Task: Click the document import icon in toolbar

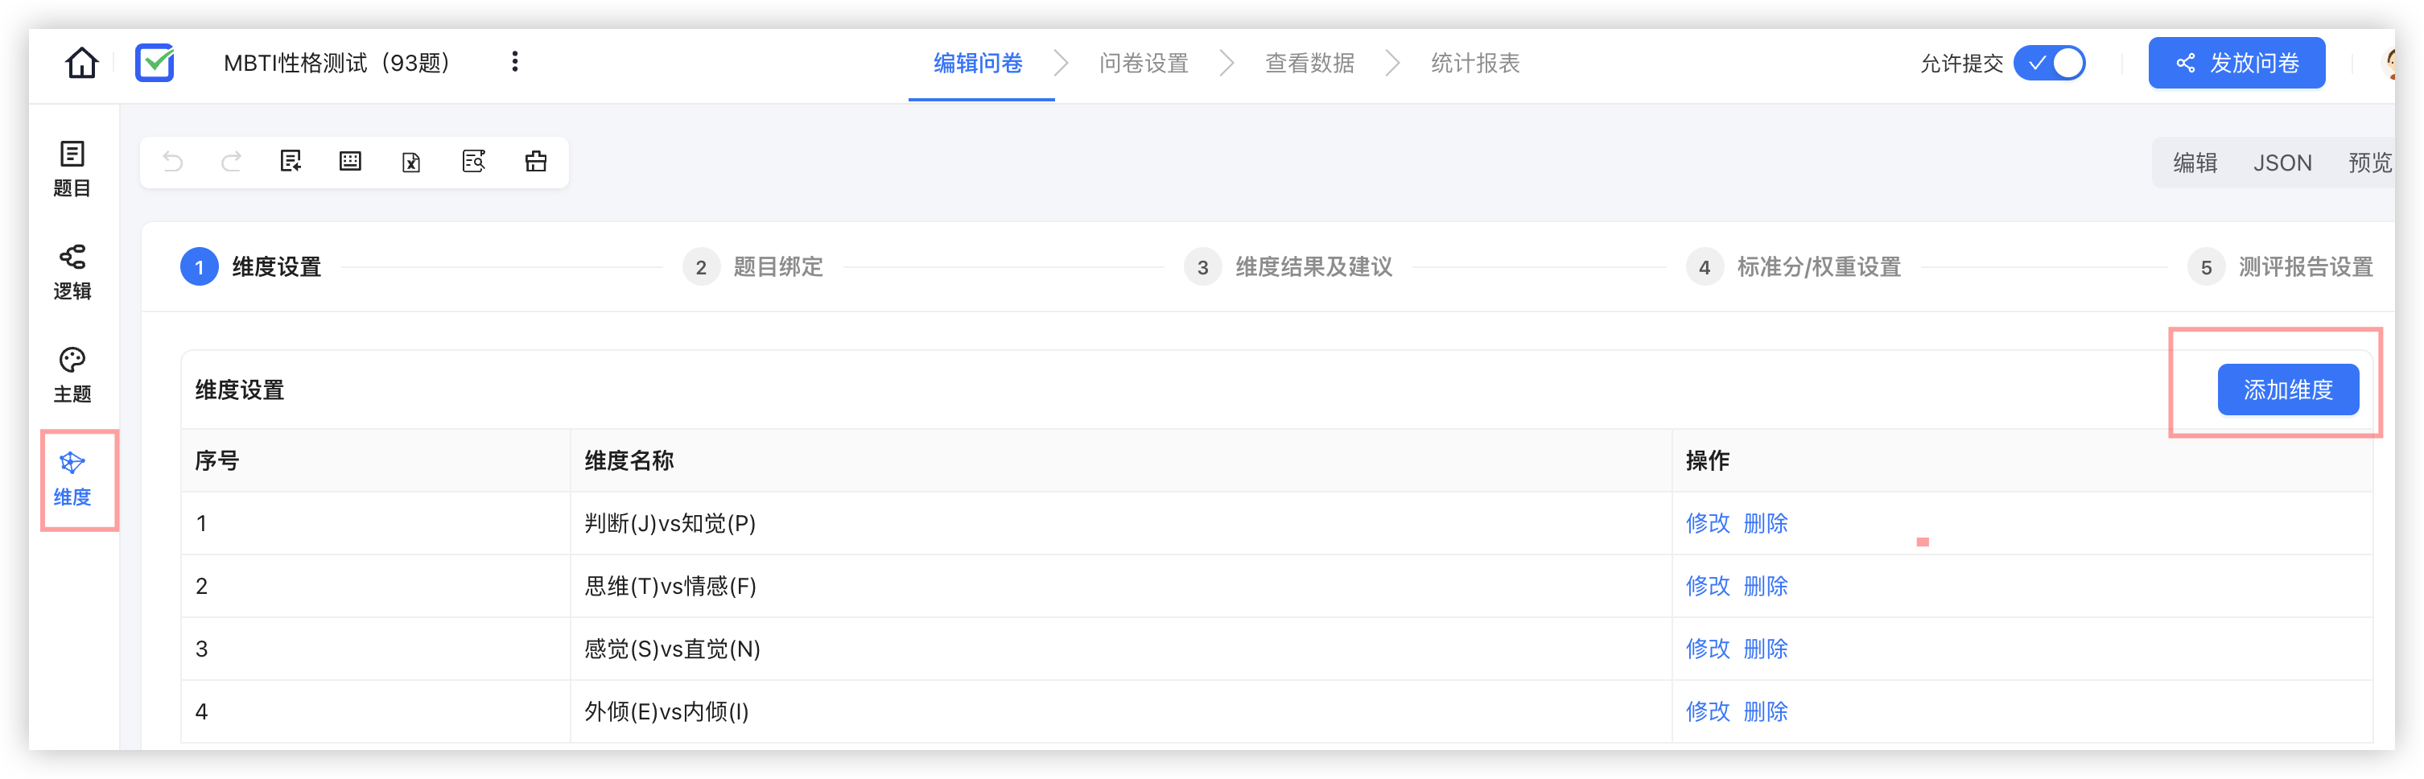Action: tap(290, 162)
